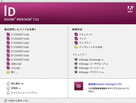The width and height of the screenshot is (136, 103).
Task: Click the はじめに page icon
Action: coord(8,83)
